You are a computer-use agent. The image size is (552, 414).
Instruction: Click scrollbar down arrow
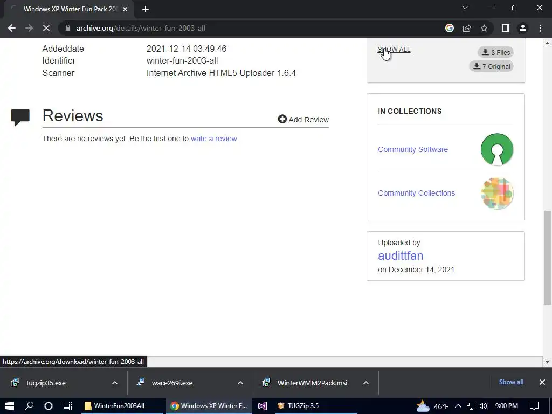[548, 362]
